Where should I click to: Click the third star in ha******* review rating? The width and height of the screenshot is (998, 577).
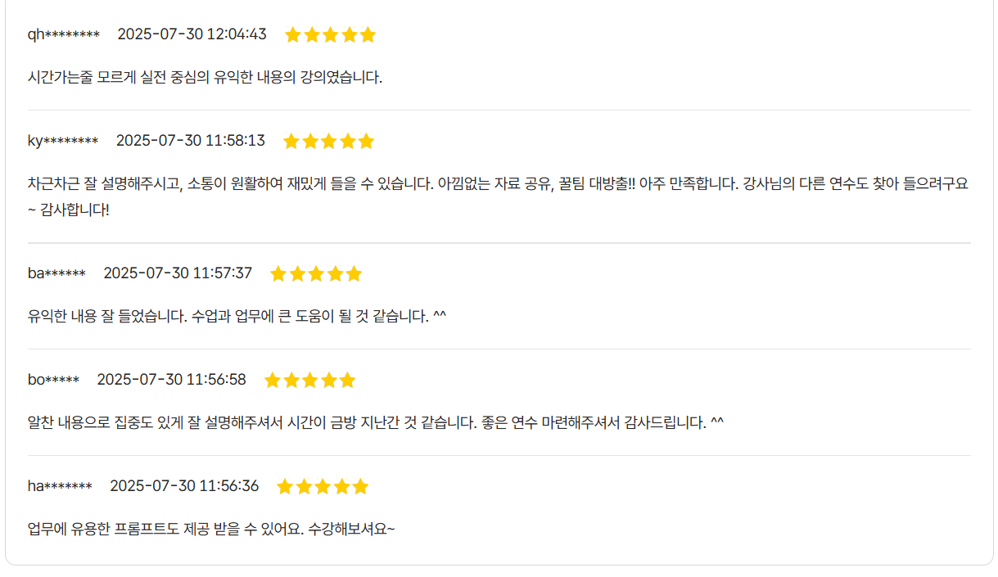pos(323,486)
